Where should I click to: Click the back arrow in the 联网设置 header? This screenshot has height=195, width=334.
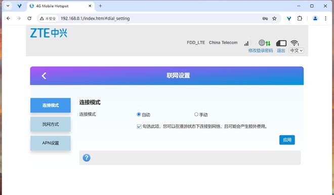pos(44,76)
